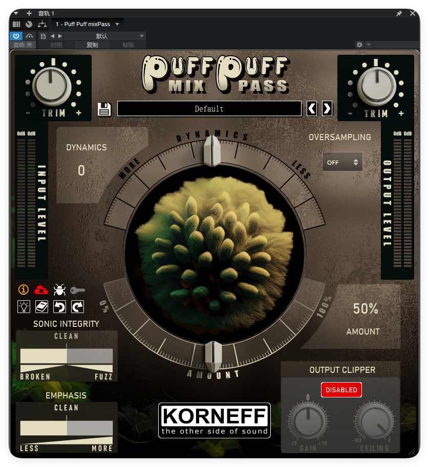Click the 复制 copy button
Viewport: 429px width, 467px height.
[x=93, y=45]
